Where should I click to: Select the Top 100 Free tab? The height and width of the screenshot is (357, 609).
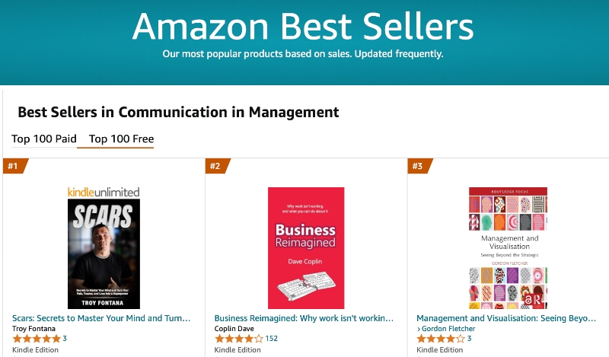click(121, 139)
